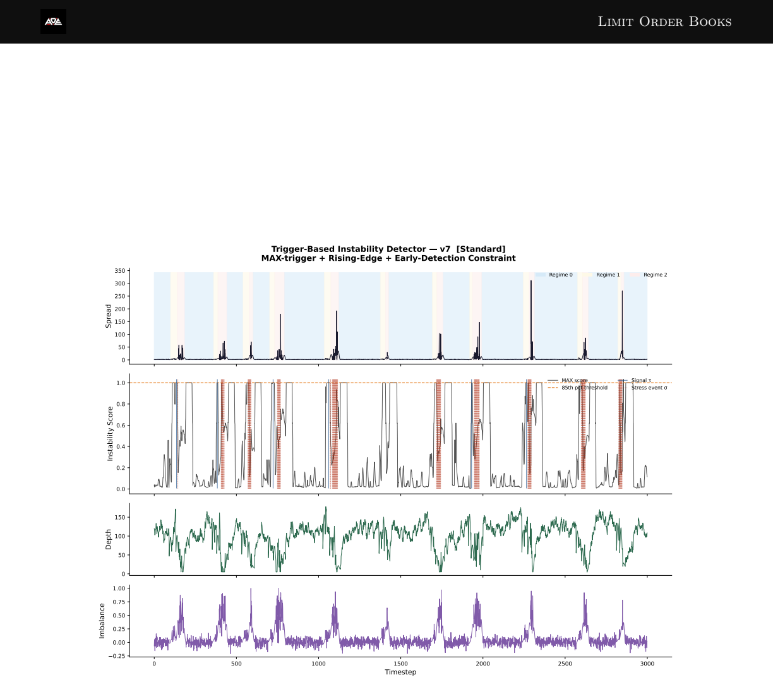Click the 'Instability Score' y-axis label
The height and width of the screenshot is (680, 773).
[x=111, y=434]
